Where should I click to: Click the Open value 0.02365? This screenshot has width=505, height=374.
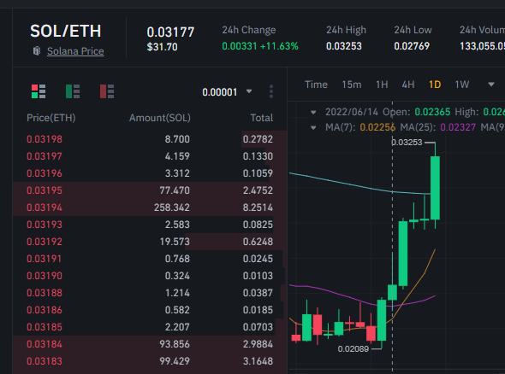pos(432,112)
